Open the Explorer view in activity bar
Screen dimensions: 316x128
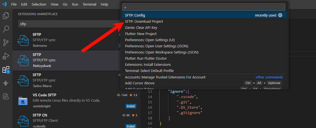tap(6, 16)
